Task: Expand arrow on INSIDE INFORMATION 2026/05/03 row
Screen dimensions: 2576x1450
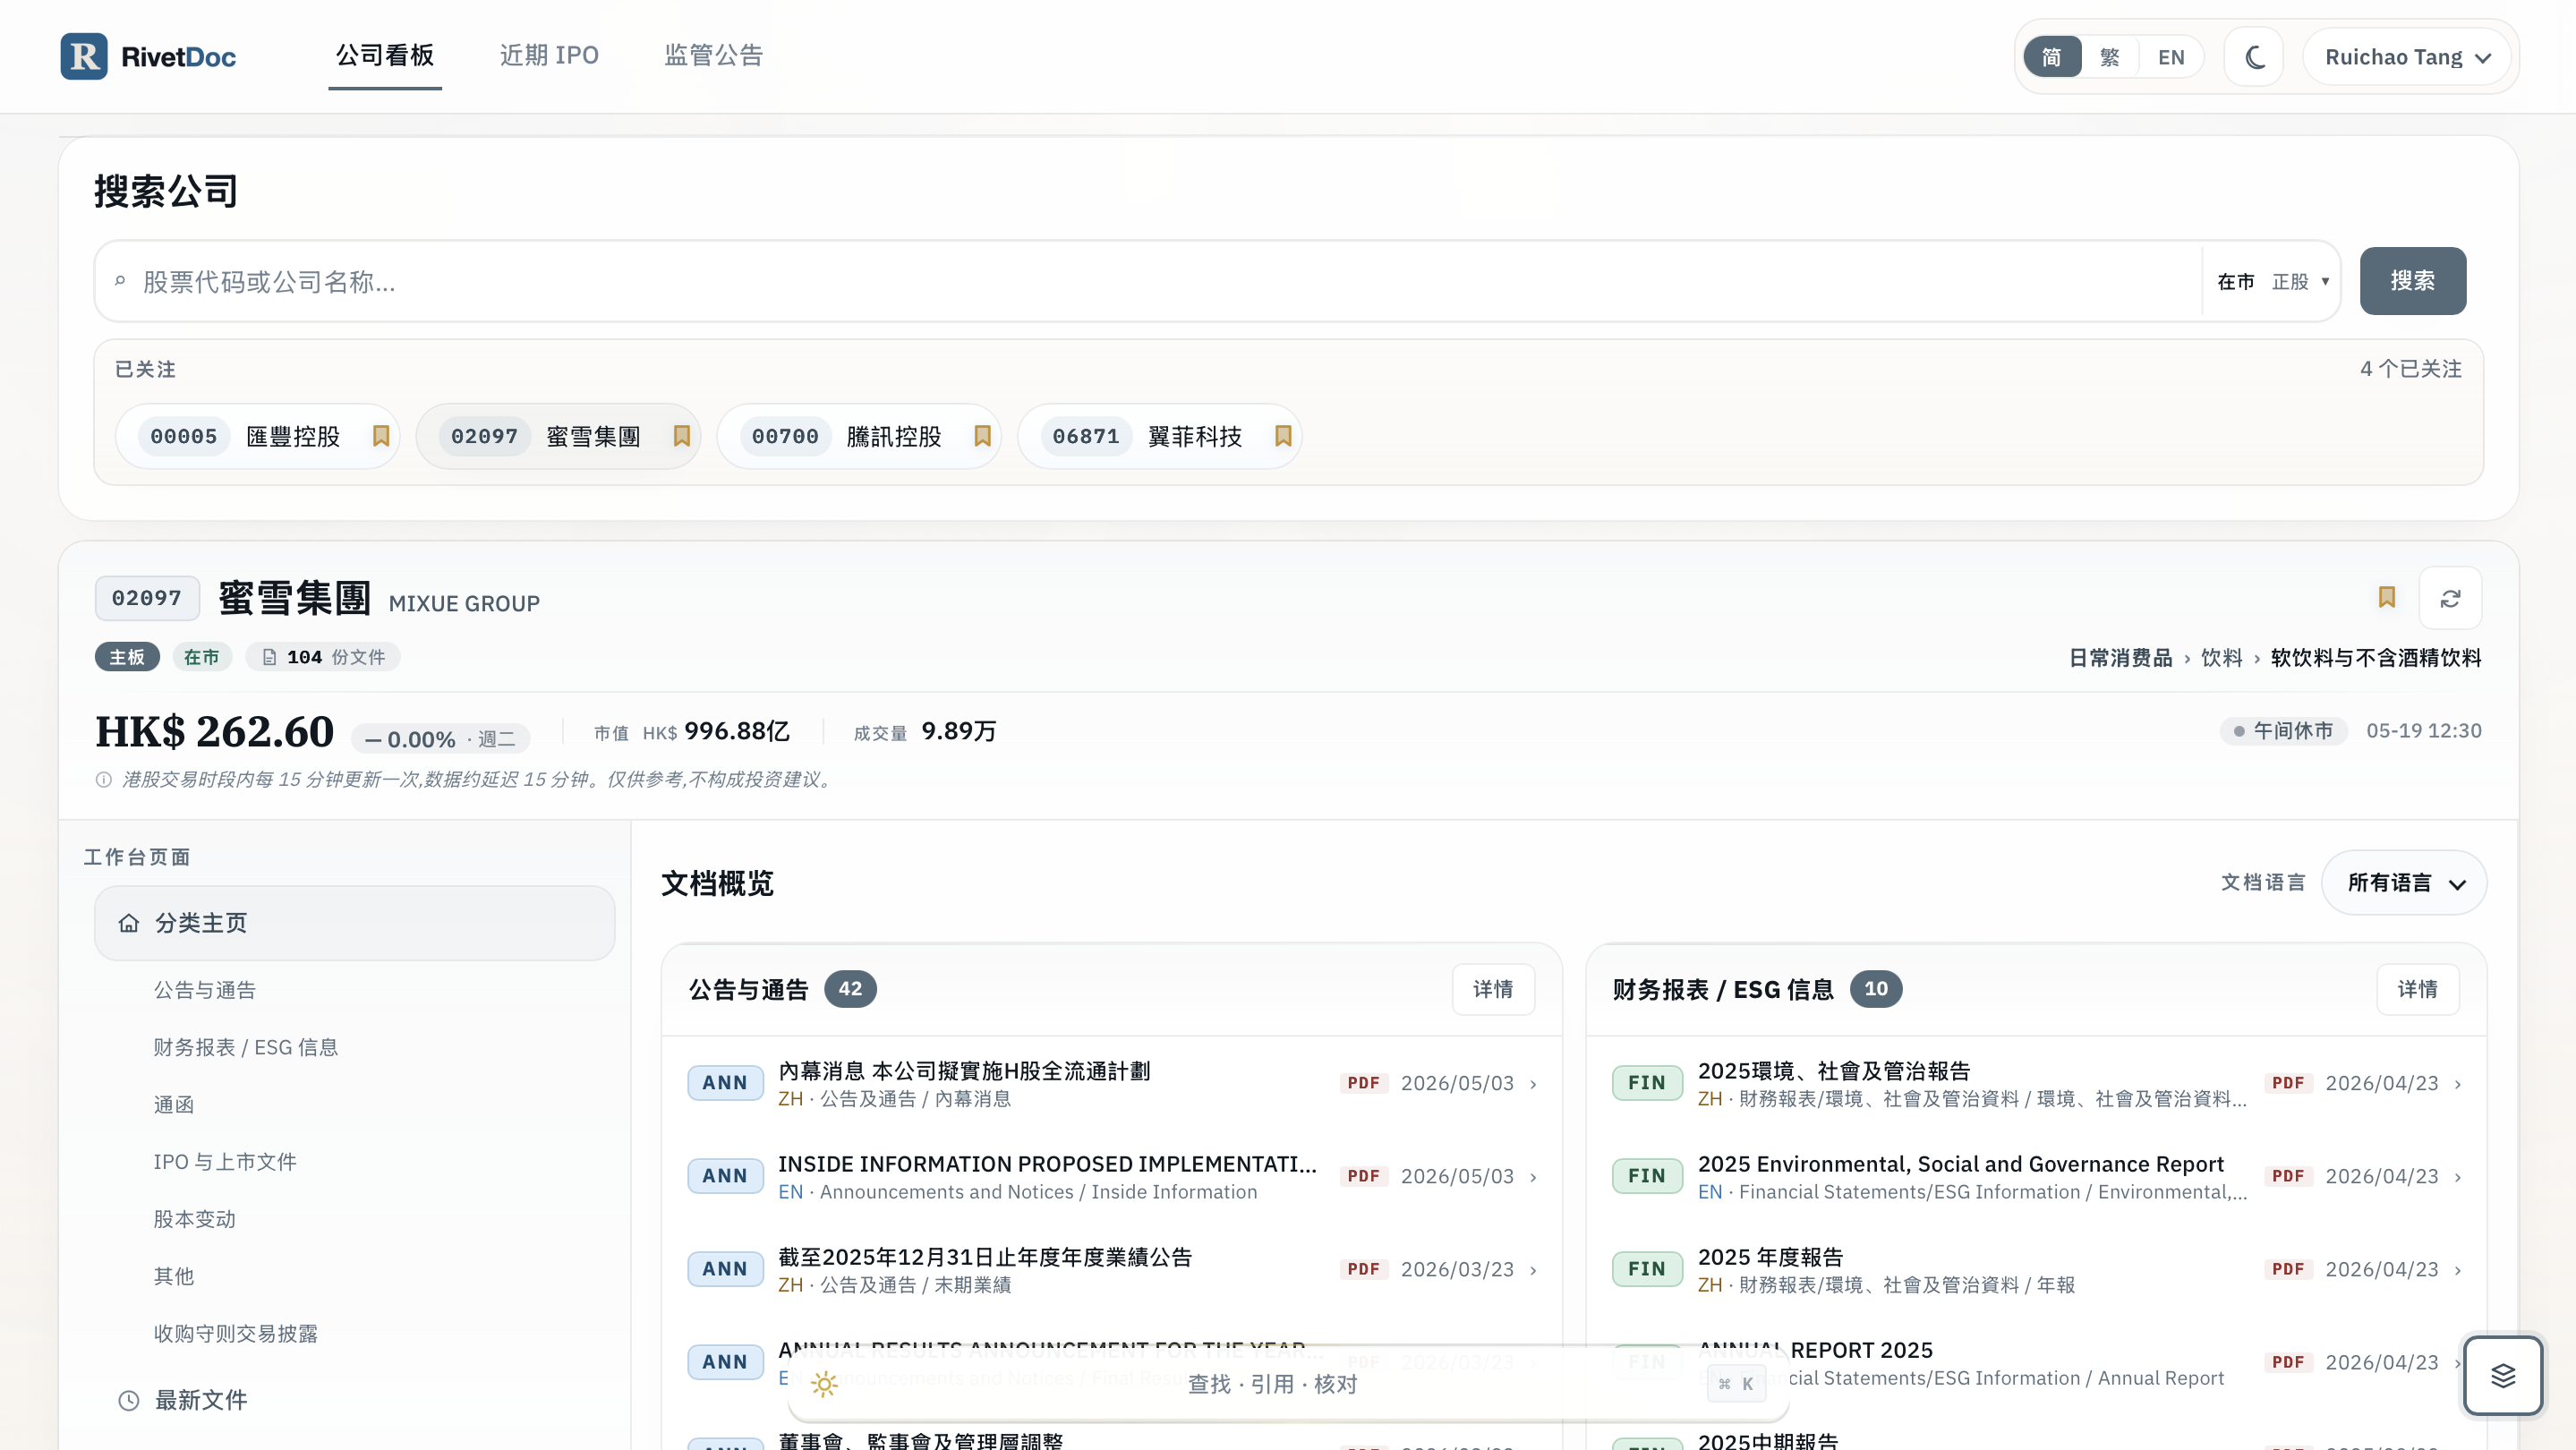Action: pos(1533,1177)
